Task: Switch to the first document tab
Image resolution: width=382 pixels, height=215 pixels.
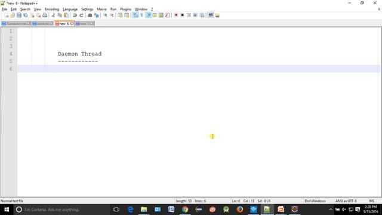Action: click(x=16, y=24)
